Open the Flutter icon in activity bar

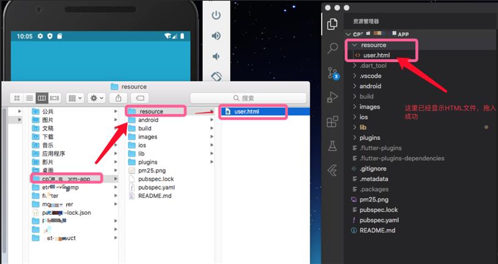333,171
